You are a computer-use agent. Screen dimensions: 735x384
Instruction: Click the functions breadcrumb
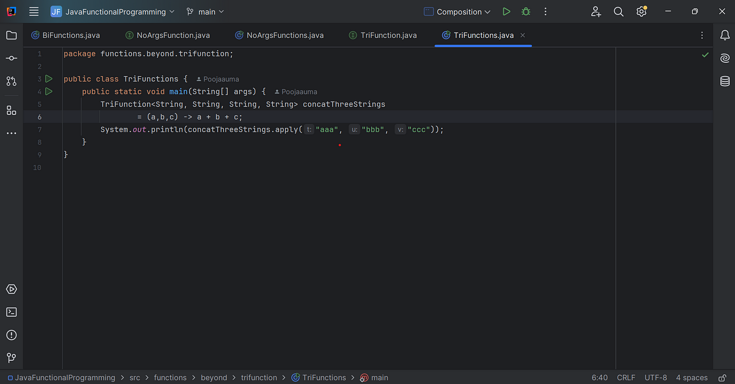tap(170, 378)
